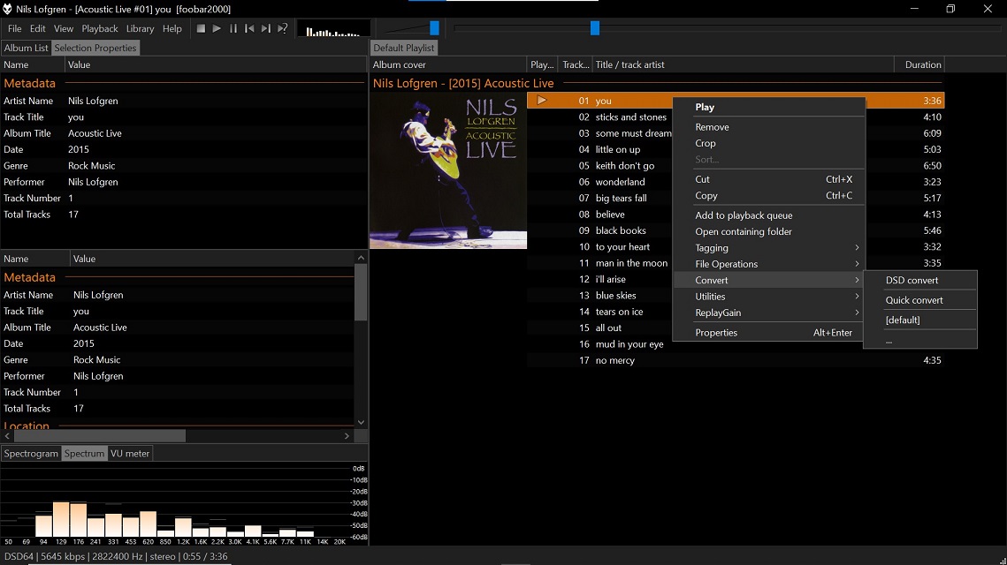The width and height of the screenshot is (1007, 565).
Task: Skip to next track icon
Action: 265,28
